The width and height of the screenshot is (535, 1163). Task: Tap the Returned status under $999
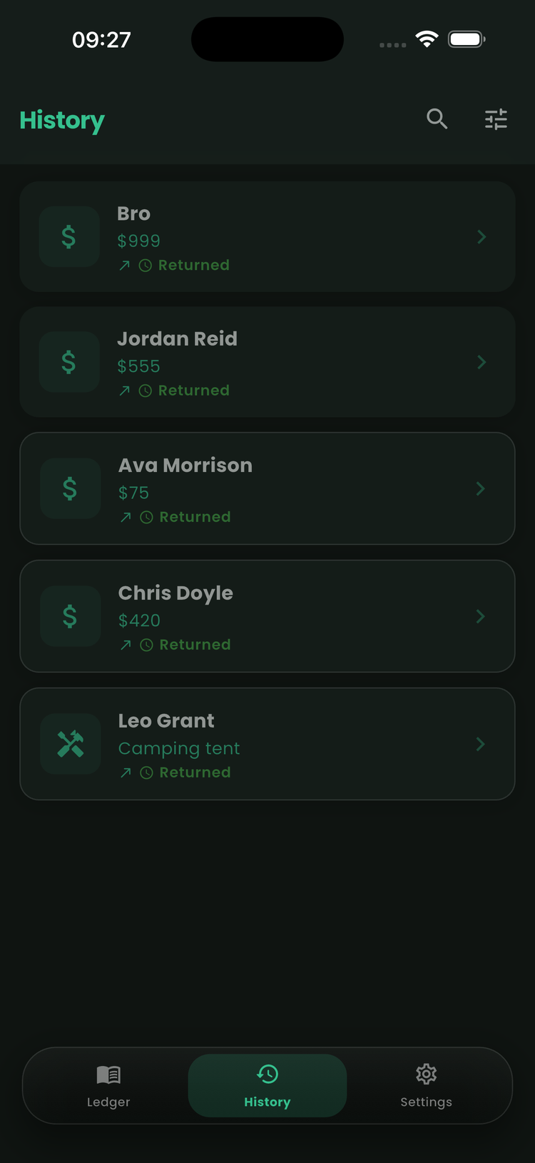click(x=193, y=265)
